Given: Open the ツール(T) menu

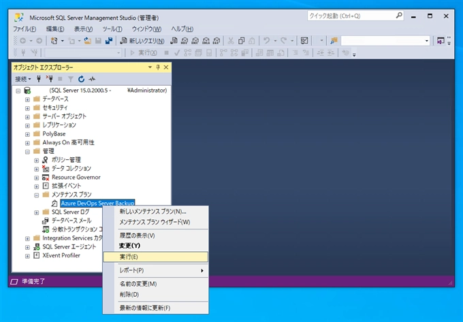Looking at the screenshot, I should click(112, 29).
